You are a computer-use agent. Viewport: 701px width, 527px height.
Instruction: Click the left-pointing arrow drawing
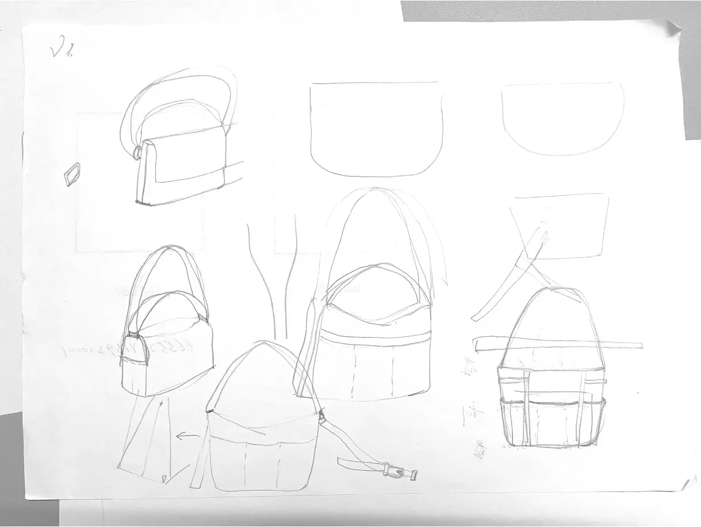click(187, 437)
